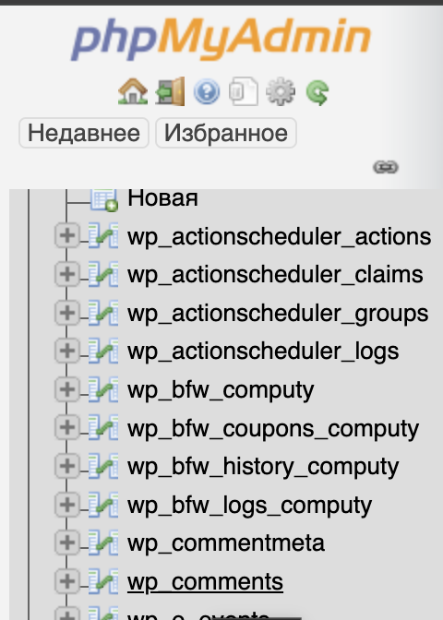Open the Недавнее recent tables button
The width and height of the screenshot is (443, 620).
click(84, 133)
